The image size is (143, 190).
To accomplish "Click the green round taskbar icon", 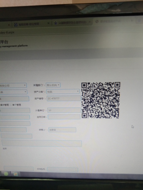I will [x=6, y=174].
